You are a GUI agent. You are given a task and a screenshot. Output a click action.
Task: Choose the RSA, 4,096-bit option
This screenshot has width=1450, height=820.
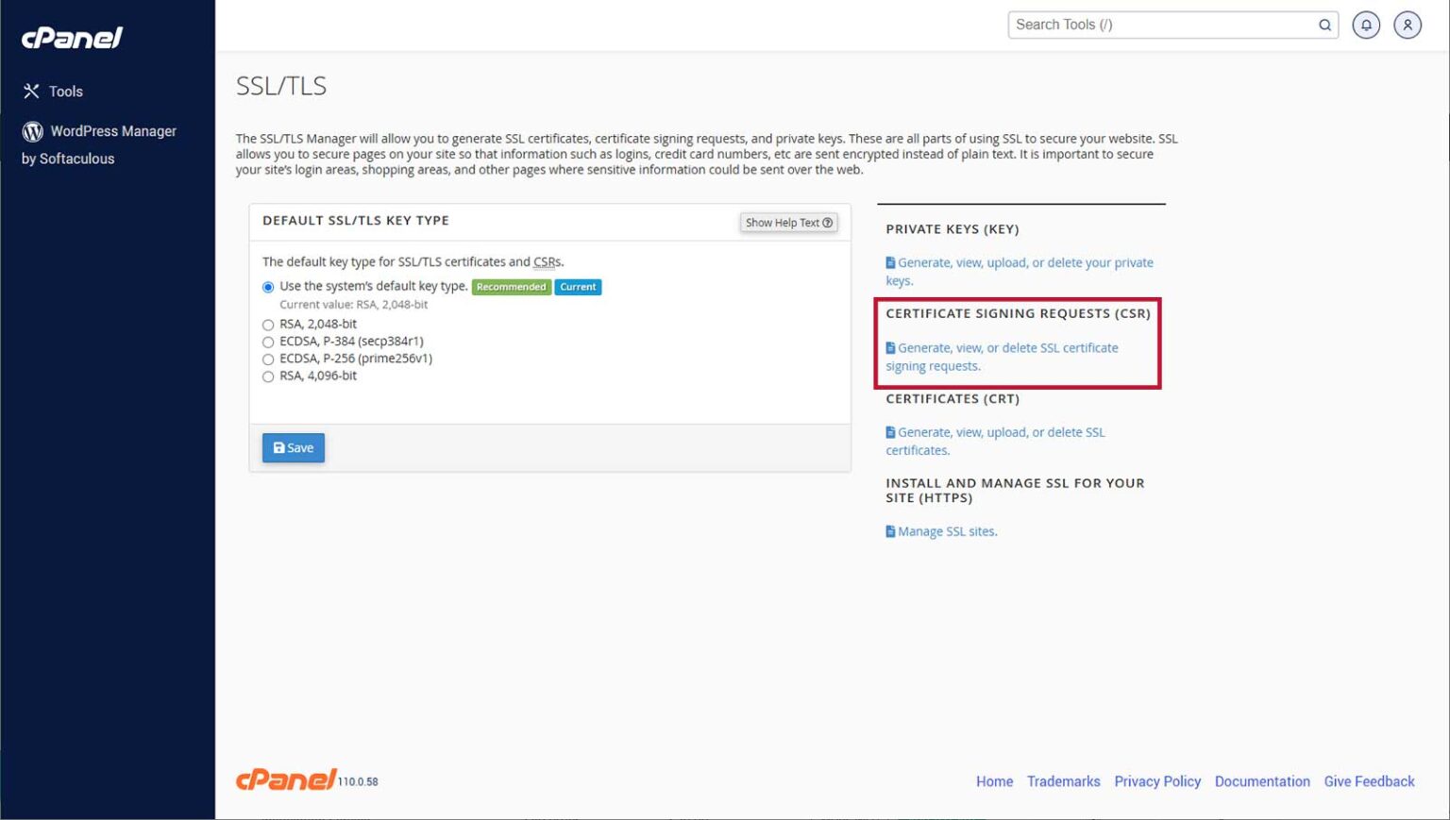[268, 377]
